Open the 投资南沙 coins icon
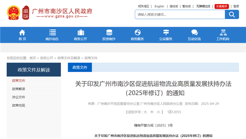 109,33
